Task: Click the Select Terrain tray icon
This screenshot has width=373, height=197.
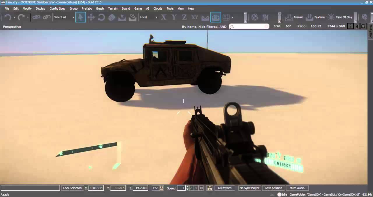Action: pos(122,17)
